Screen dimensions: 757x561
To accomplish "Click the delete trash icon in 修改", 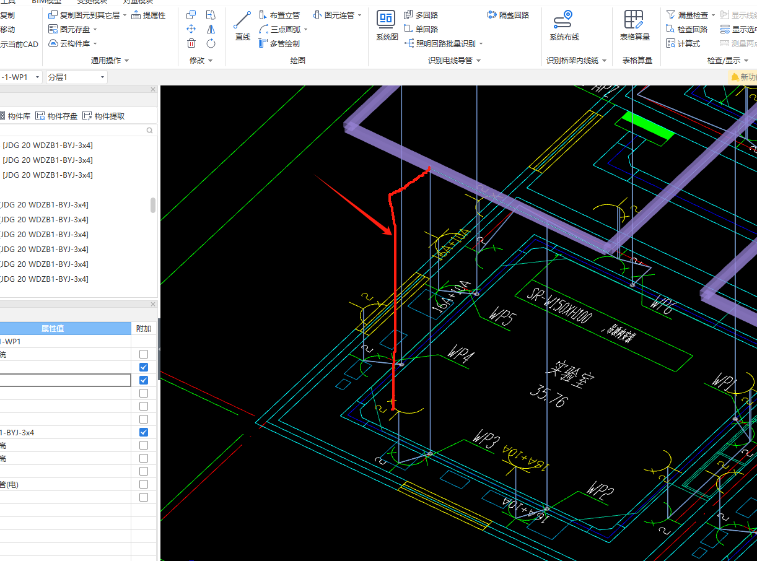I will [191, 43].
